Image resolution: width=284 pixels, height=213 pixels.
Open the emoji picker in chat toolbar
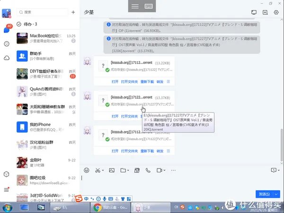click(x=87, y=170)
